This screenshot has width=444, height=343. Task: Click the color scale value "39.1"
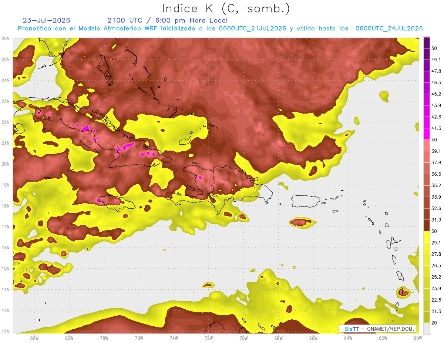point(436,151)
